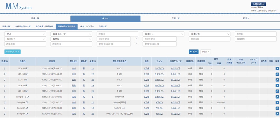Open 保全ID link 8
This screenshot has width=280, height=128.
click(93, 97)
